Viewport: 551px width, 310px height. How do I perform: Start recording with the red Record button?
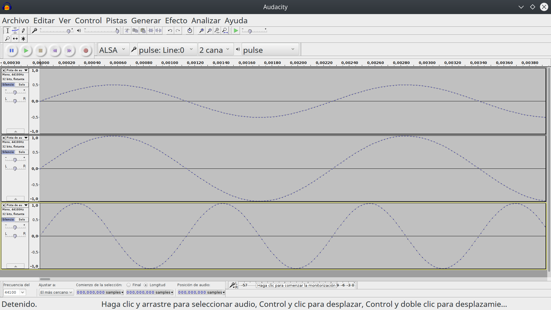tap(86, 51)
